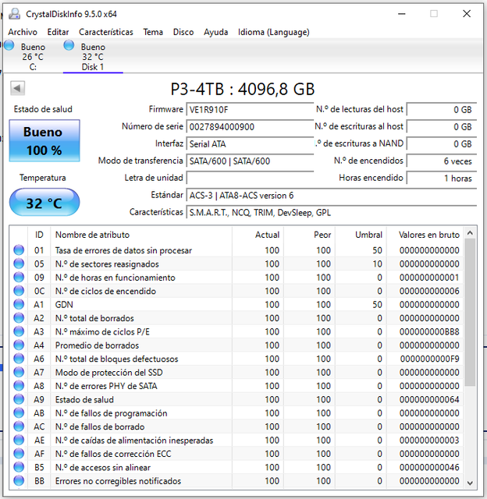This screenshot has height=499, width=487.
Task: Click the attribute list scroll up arrow
Action: (470, 233)
